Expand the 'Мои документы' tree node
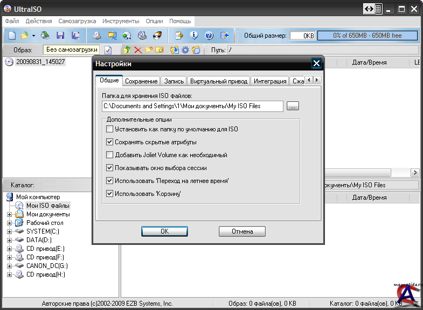The height and width of the screenshot is (310, 423). [x=9, y=214]
